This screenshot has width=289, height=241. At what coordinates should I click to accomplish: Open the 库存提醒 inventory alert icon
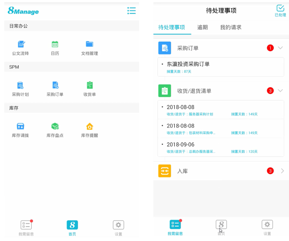click(89, 127)
